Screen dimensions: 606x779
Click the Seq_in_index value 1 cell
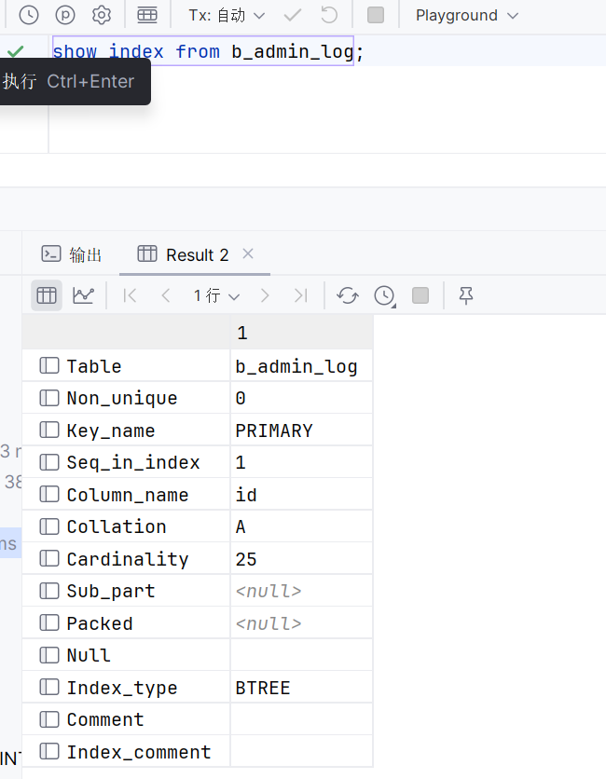301,462
